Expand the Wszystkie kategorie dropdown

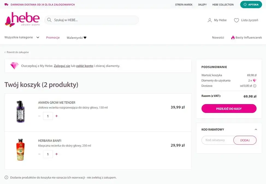click(x=38, y=37)
